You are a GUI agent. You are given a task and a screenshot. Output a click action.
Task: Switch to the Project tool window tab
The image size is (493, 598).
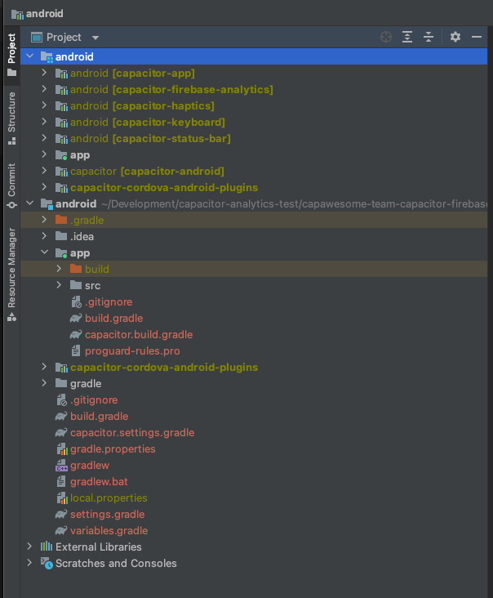[11, 55]
